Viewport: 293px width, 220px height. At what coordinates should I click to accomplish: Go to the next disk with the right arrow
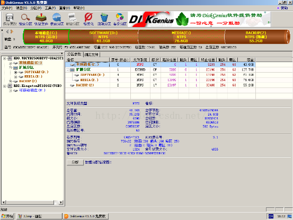pyautogui.click(x=12, y=32)
